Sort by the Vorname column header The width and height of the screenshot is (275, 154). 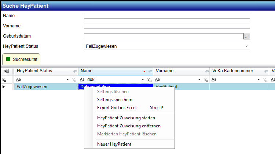point(165,71)
